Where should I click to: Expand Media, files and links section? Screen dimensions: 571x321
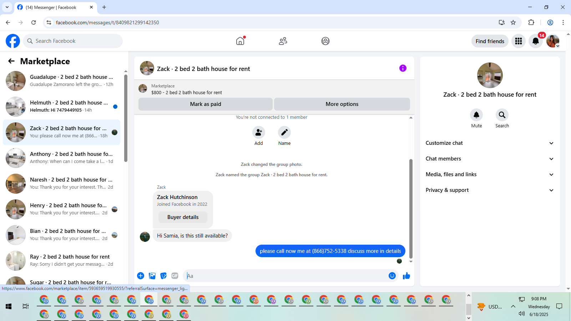pyautogui.click(x=490, y=174)
